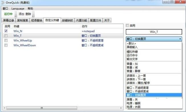Click the 启用 column header
This screenshot has width=186, height=112.
(x=7, y=26)
